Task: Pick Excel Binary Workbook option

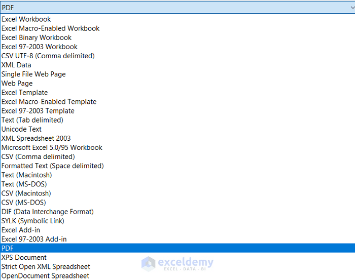Action: click(x=177, y=37)
